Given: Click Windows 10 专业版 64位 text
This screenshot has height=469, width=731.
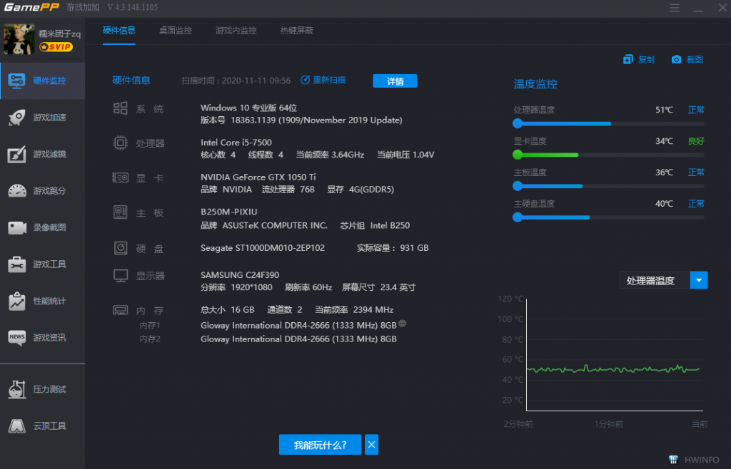Looking at the screenshot, I should [249, 108].
